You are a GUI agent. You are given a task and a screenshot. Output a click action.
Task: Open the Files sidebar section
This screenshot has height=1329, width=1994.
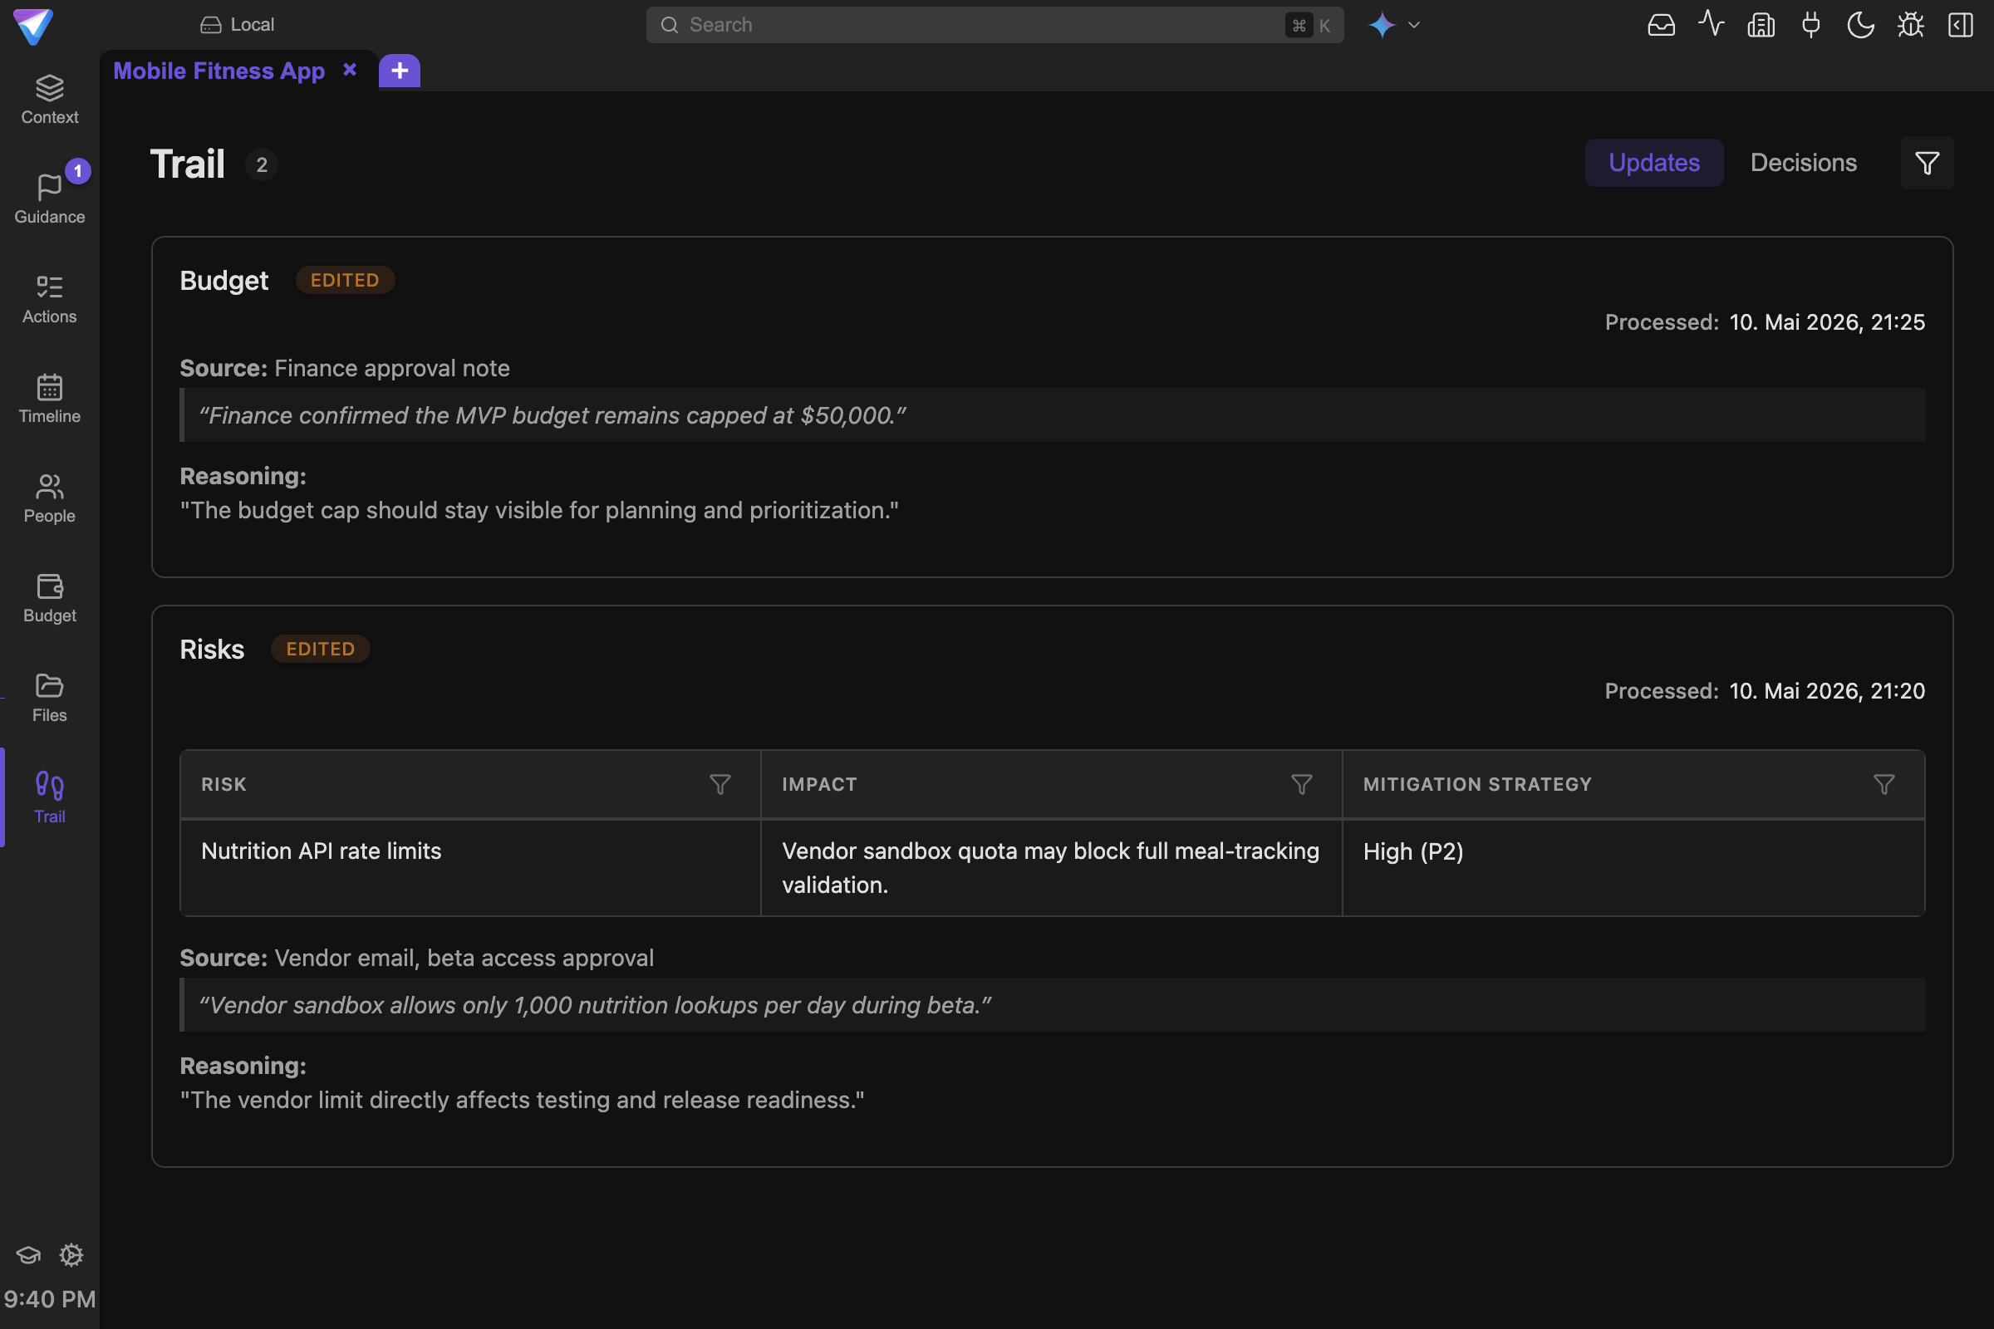point(49,699)
